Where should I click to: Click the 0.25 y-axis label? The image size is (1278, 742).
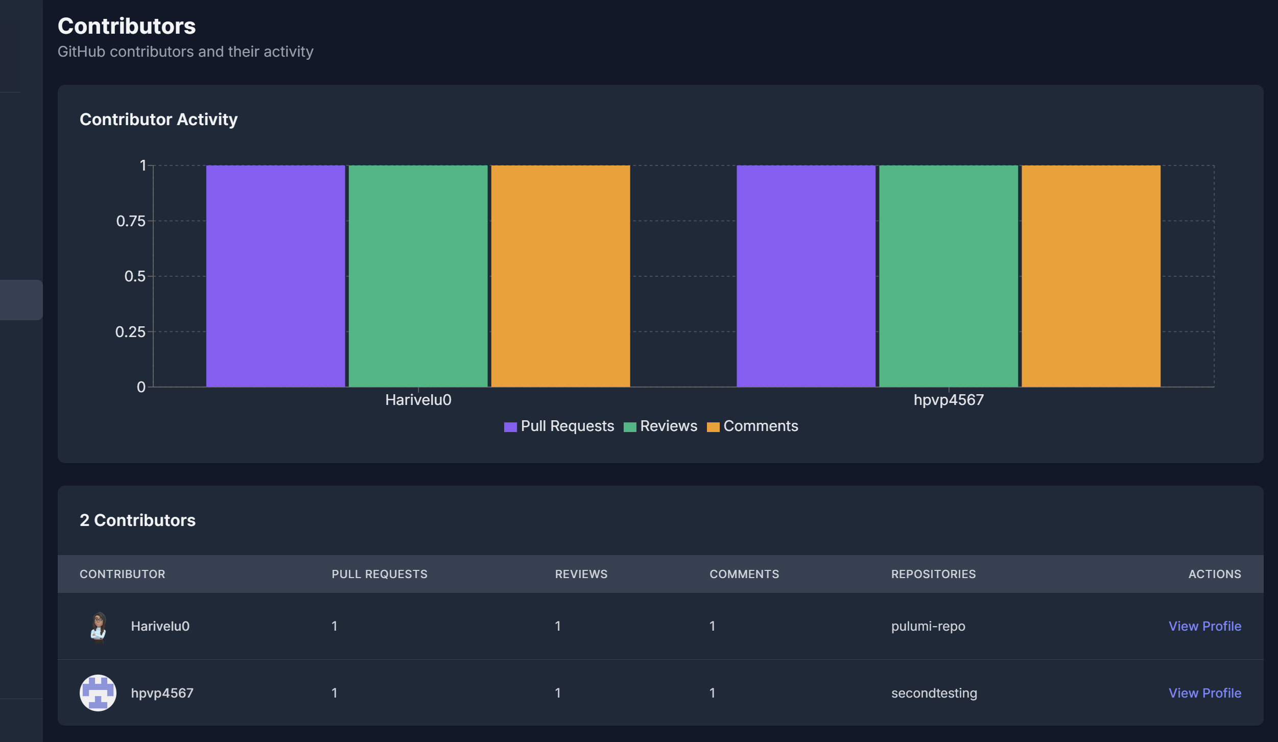pos(130,332)
